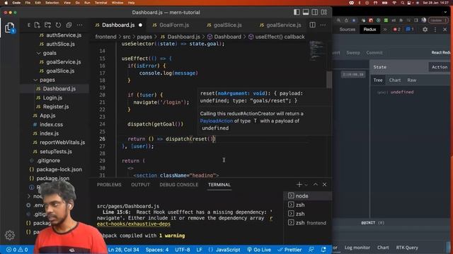Screen dimensions: 453x254
Task: Switch to the GoalForm.js editor tab
Action: tap(171, 25)
